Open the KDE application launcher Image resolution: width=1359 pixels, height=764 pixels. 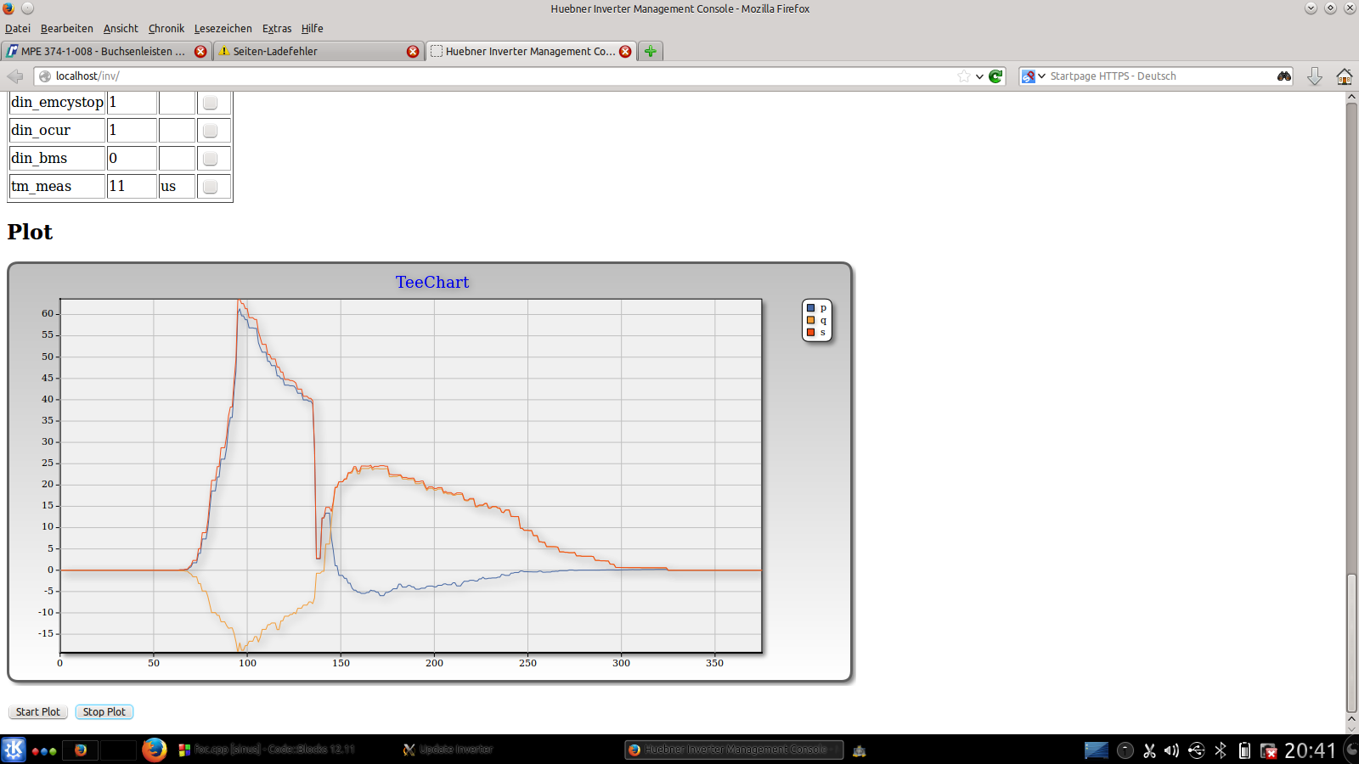[14, 750]
